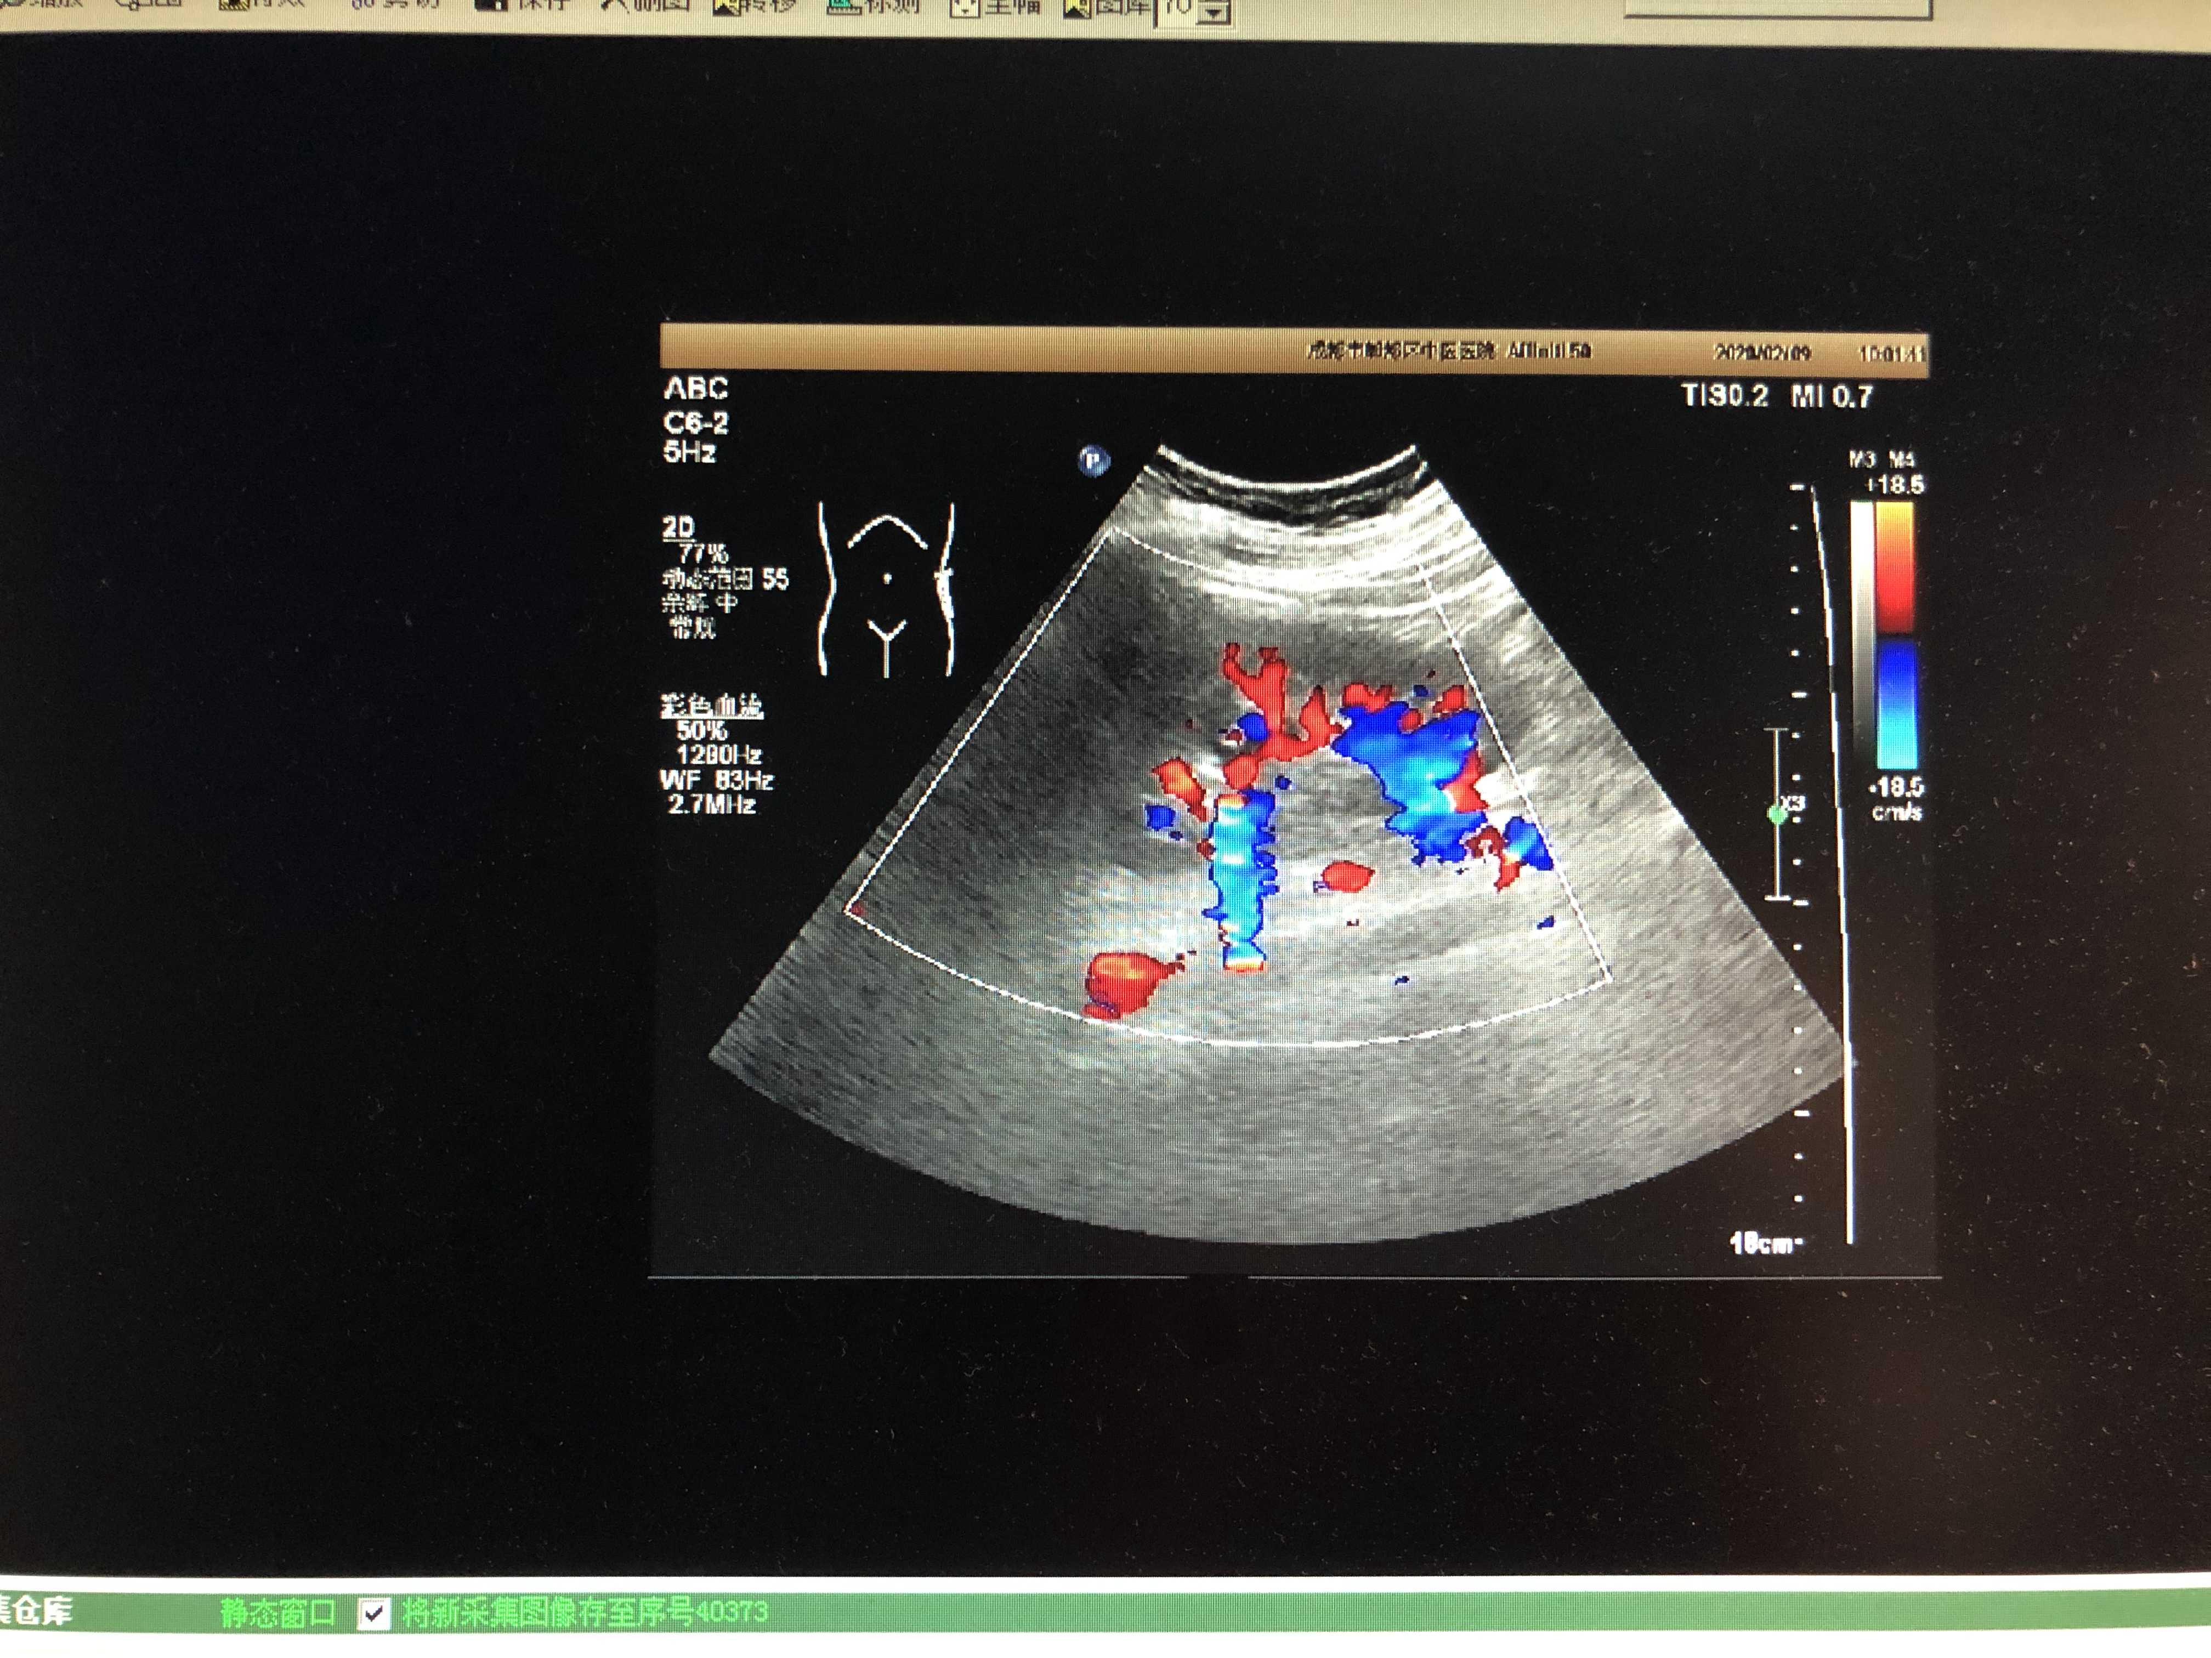Image resolution: width=2211 pixels, height=1658 pixels.
Task: Click the ultrasound header title bar
Action: (x=1294, y=349)
